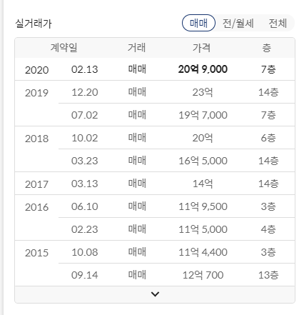Open the 09.14 transaction at 12억 700
The height and width of the screenshot is (315, 299).
(177, 275)
